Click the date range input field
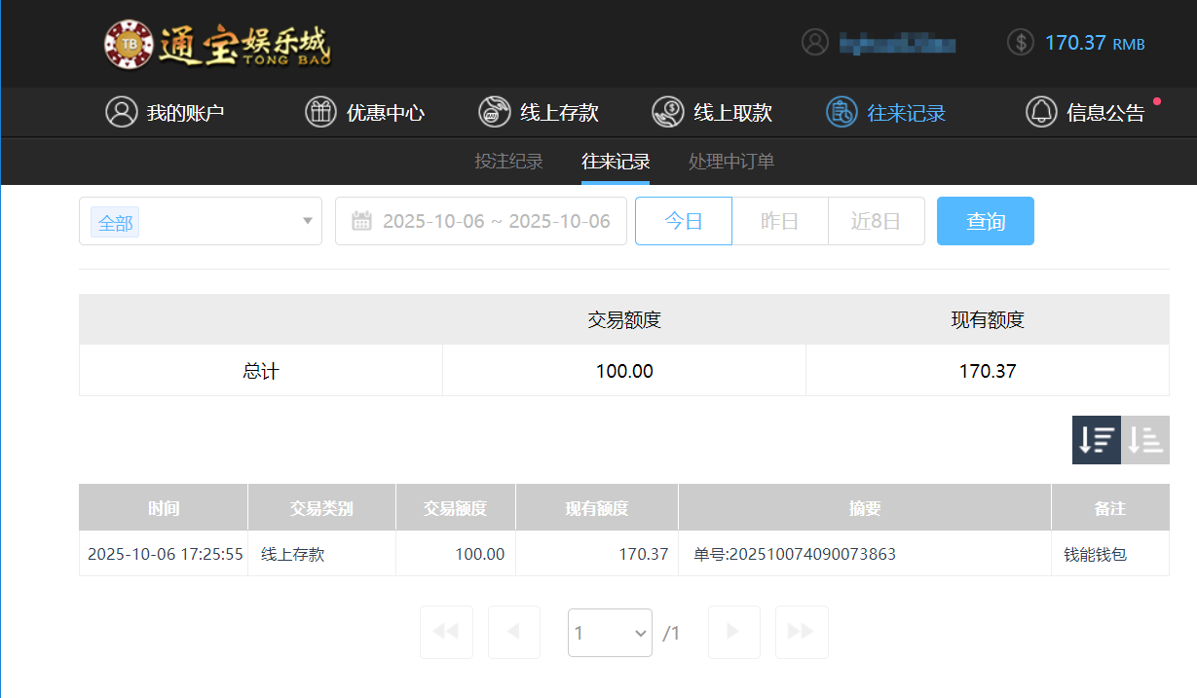Image resolution: width=1197 pixels, height=698 pixels. point(480,221)
